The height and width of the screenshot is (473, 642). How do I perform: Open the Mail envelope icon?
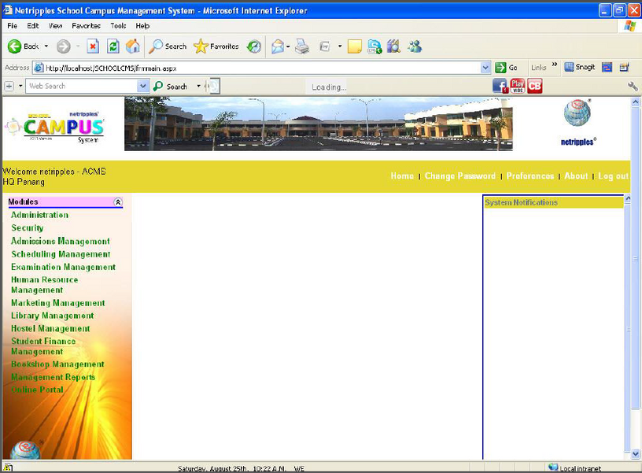(x=278, y=46)
